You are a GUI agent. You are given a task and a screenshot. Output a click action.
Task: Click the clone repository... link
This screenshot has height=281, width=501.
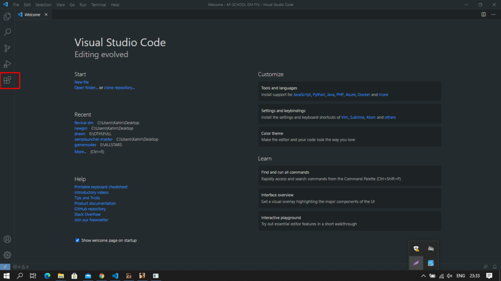(119, 88)
